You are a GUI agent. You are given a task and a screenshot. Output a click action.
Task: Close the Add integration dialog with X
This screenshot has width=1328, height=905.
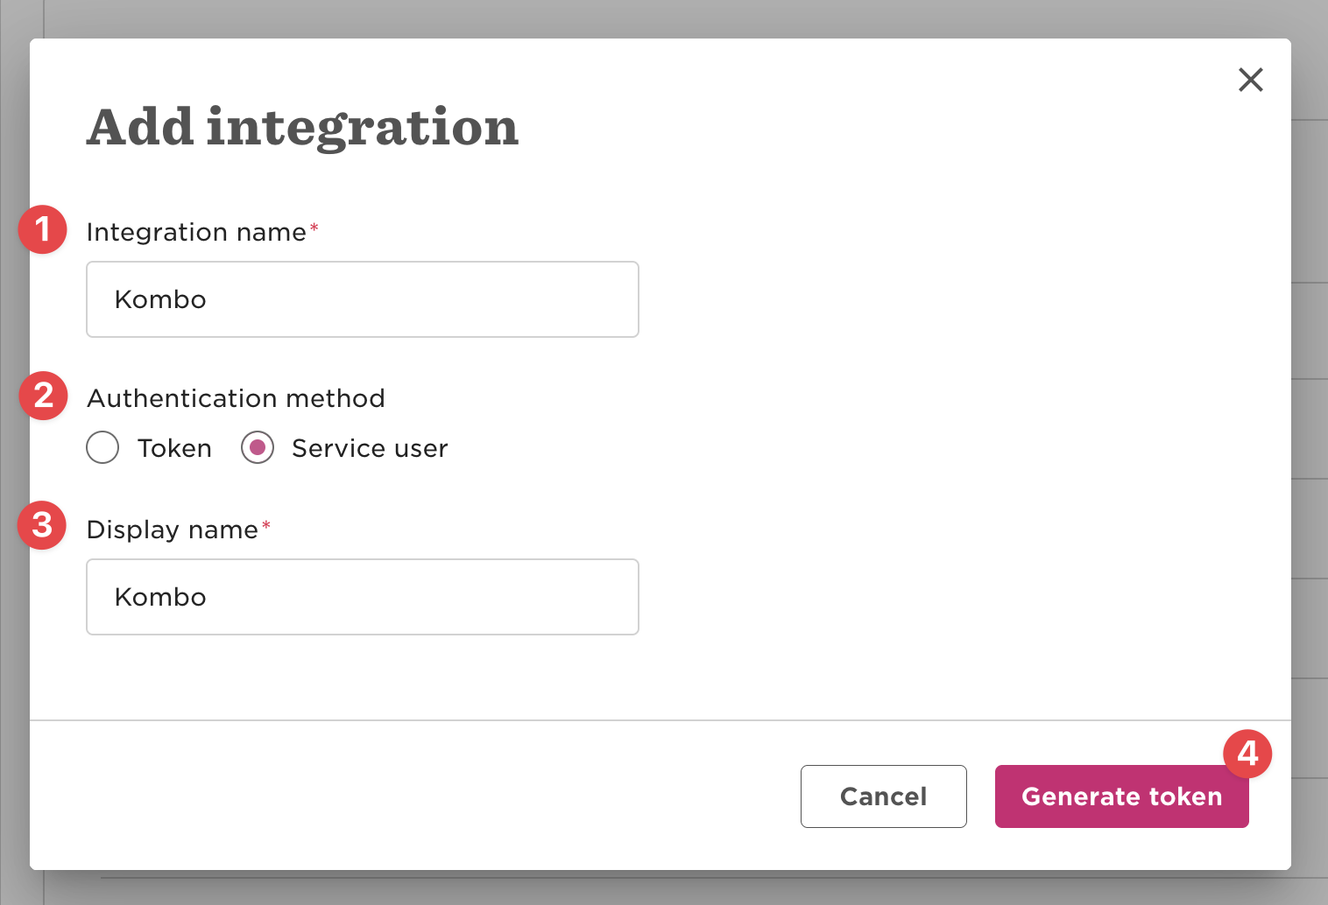(x=1250, y=80)
